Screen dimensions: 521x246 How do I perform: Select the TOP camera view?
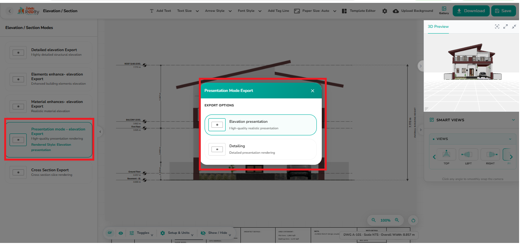[446, 156]
